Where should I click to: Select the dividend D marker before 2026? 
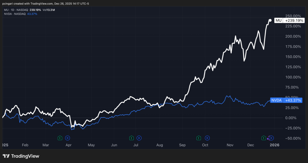tap(271, 138)
